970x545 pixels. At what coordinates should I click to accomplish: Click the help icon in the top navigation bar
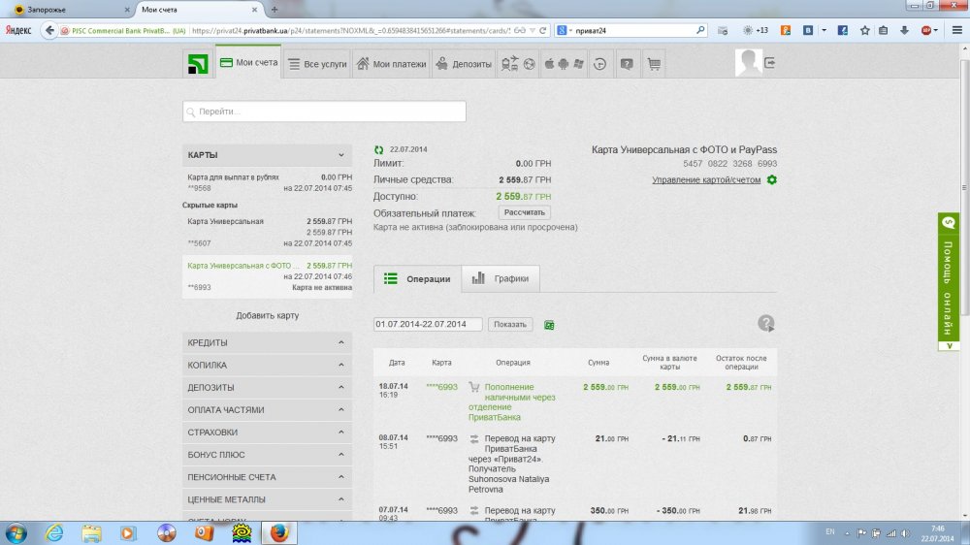(627, 64)
